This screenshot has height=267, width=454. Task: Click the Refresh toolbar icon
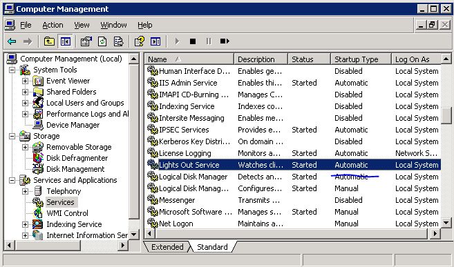click(102, 41)
